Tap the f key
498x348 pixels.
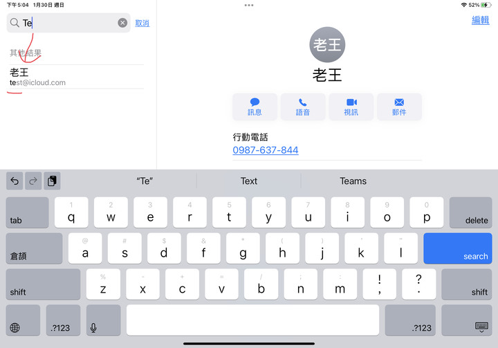pos(203,248)
